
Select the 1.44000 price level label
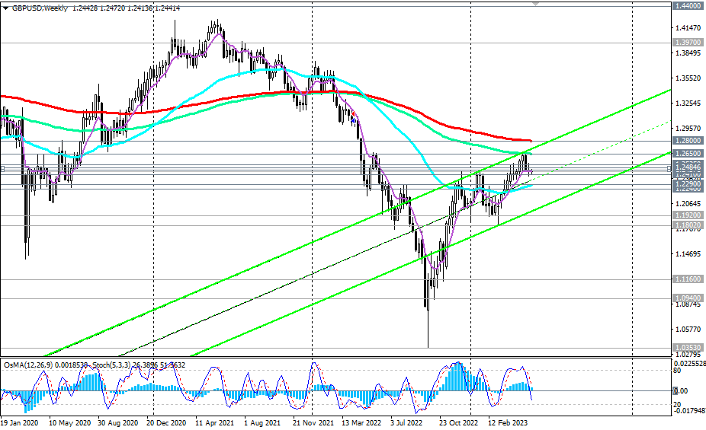[688, 6]
